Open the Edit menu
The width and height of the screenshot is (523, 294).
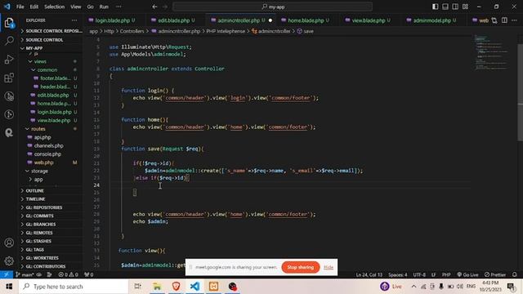tap(34, 7)
